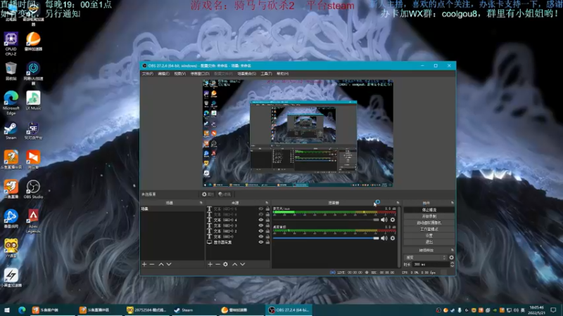Remove selected source with the minus icon
The height and width of the screenshot is (316, 563).
[217, 264]
